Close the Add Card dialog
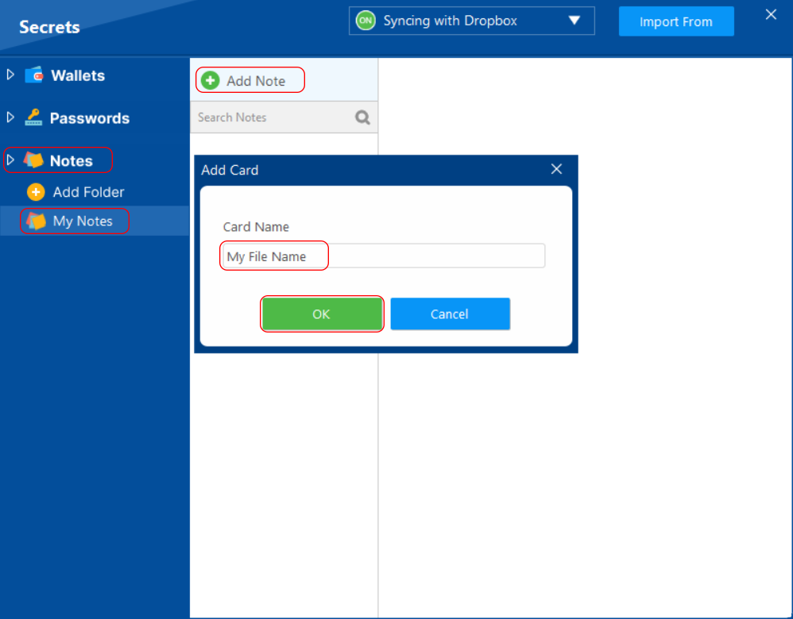This screenshot has height=619, width=793. click(x=556, y=169)
